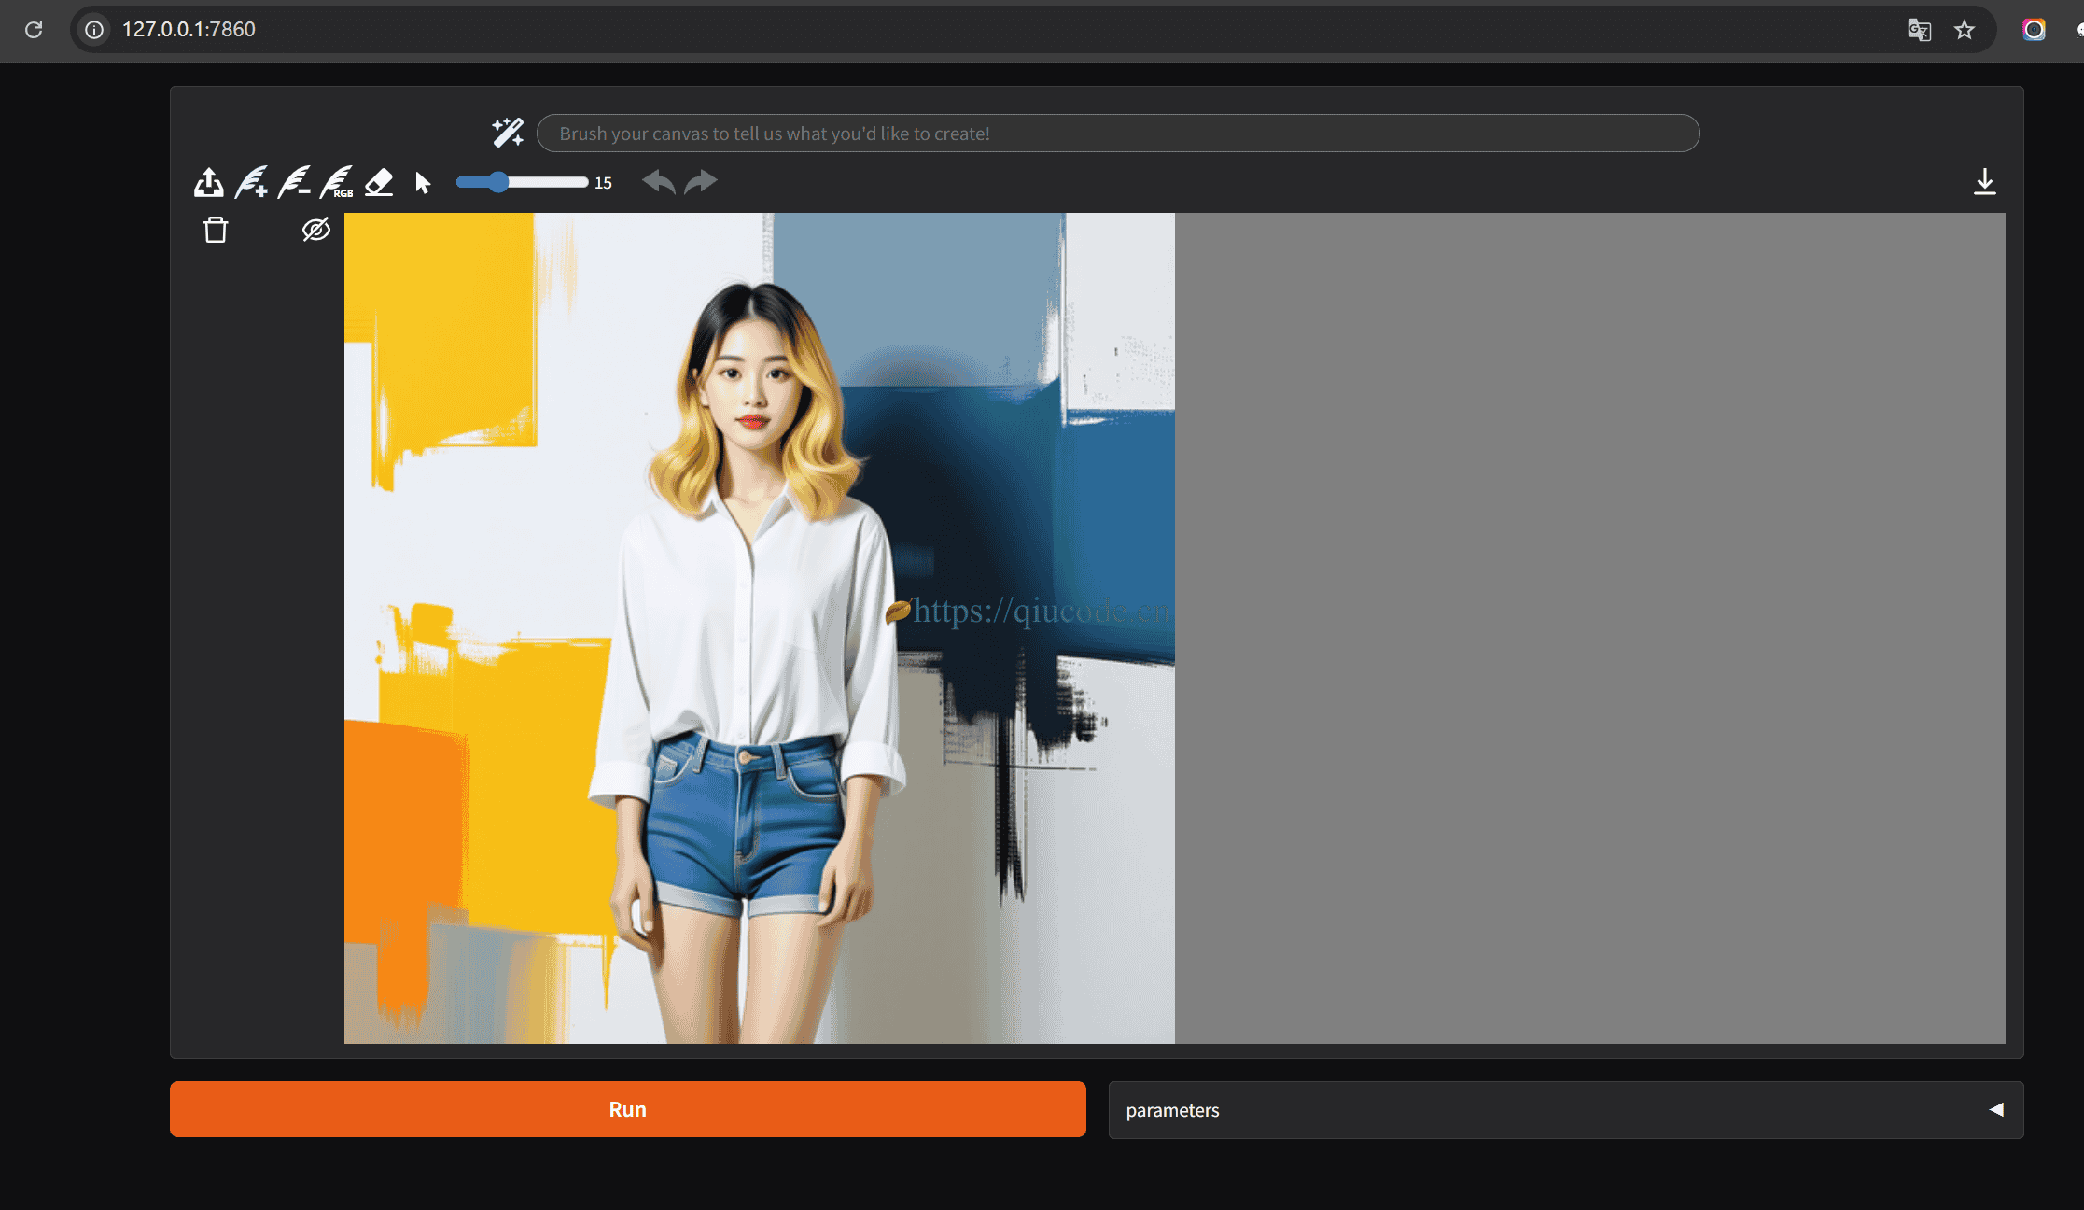This screenshot has width=2084, height=1210.
Task: Toggle mask visibility with crossed eye icon
Action: tap(316, 230)
